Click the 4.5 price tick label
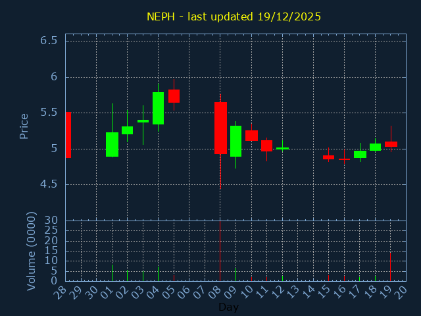The width and height of the screenshot is (421, 316). click(49, 184)
